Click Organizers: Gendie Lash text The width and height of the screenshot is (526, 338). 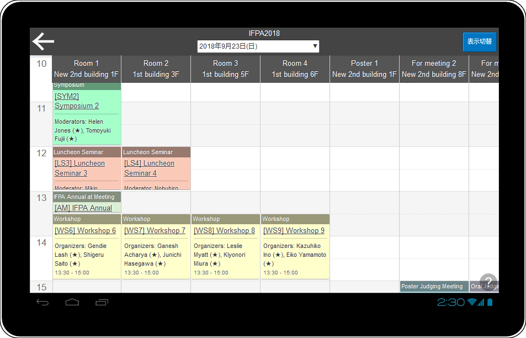[x=81, y=255]
